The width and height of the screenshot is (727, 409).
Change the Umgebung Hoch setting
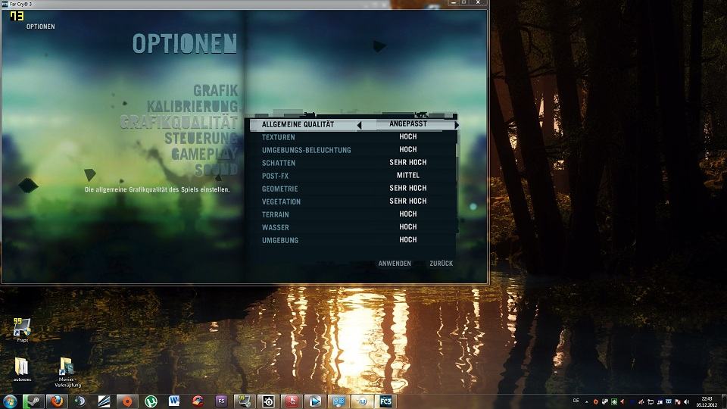tap(408, 240)
